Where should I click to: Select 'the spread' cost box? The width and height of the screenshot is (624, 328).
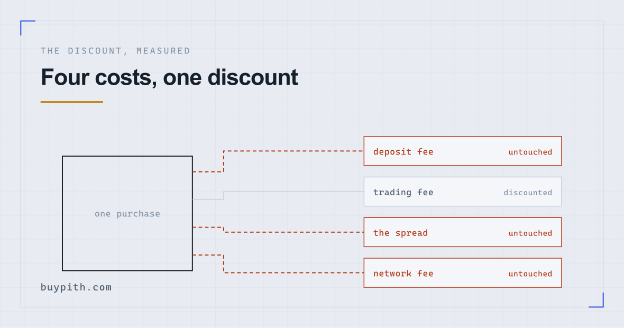coord(462,232)
